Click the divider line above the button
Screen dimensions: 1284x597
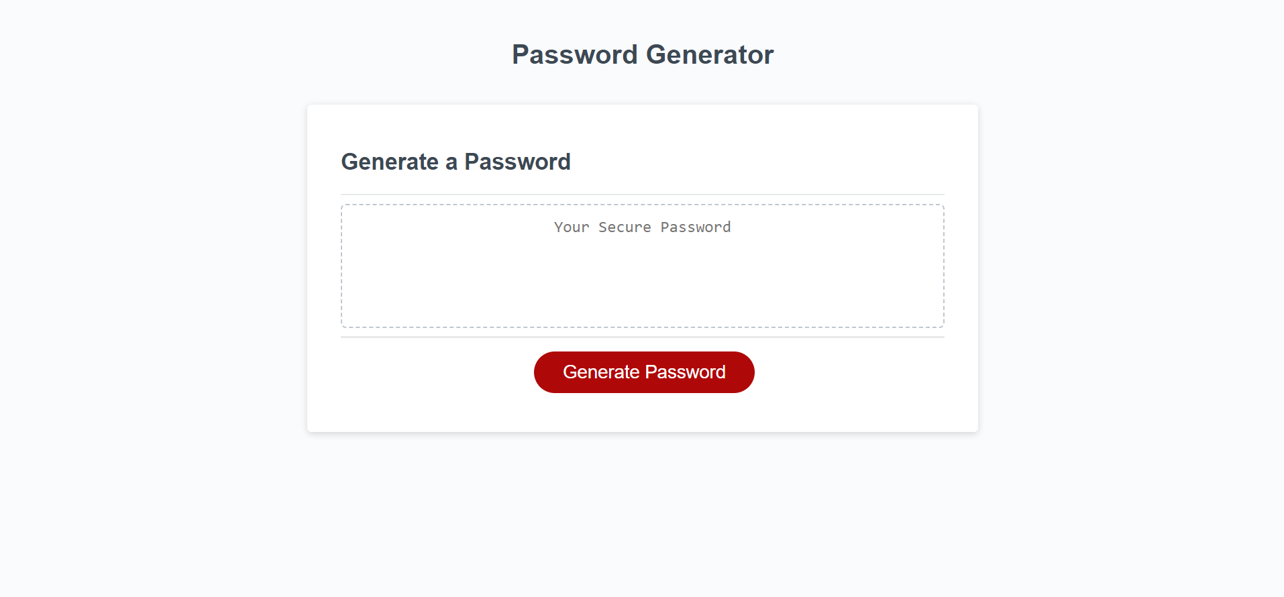click(x=643, y=337)
